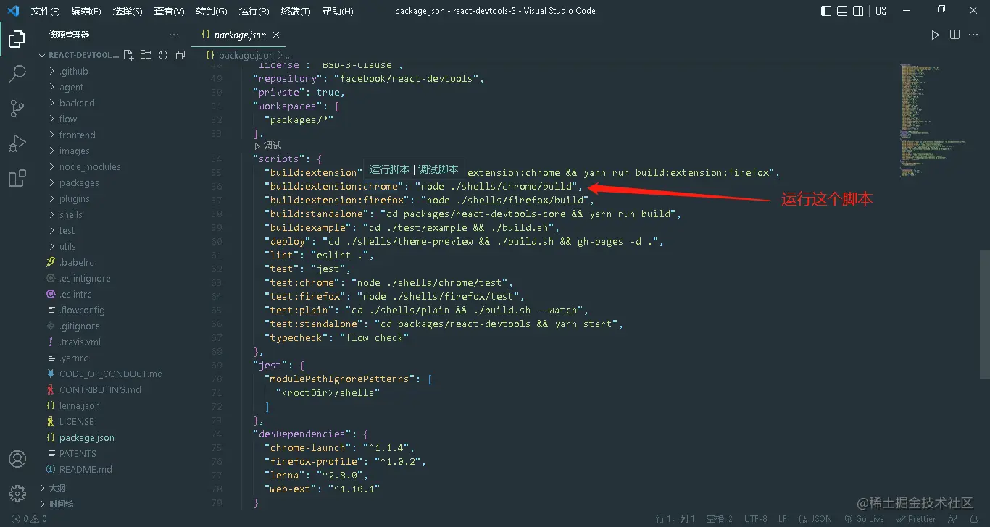This screenshot has height=527, width=990.
Task: Open explorer panel more actions ellipsis
Action: [x=174, y=35]
